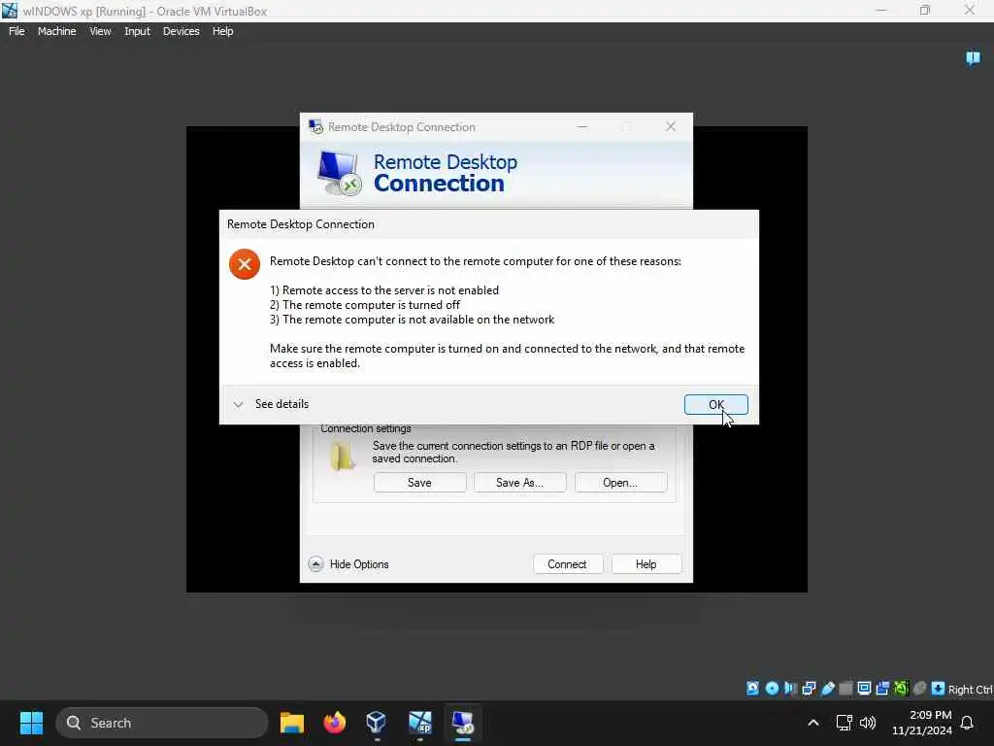Click OK on the error dialog

pyautogui.click(x=715, y=404)
